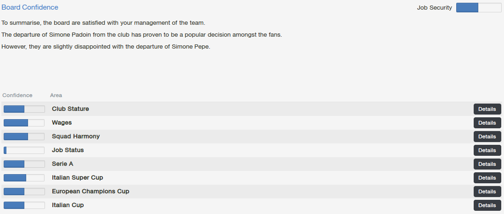Click the Area column header
Screen dimensions: 504x214
tap(56, 95)
